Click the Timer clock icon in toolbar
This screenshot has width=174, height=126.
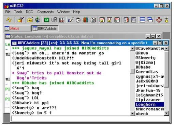click(78, 20)
